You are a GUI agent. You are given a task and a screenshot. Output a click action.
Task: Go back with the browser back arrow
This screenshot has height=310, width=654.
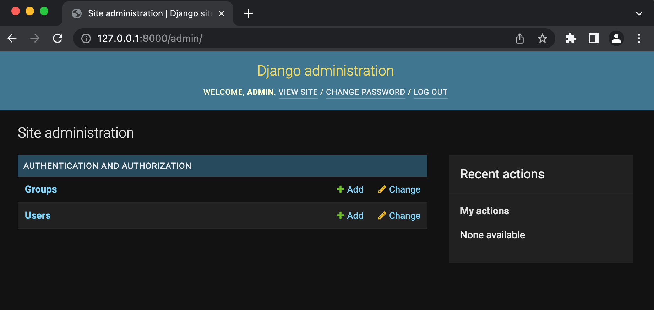12,38
